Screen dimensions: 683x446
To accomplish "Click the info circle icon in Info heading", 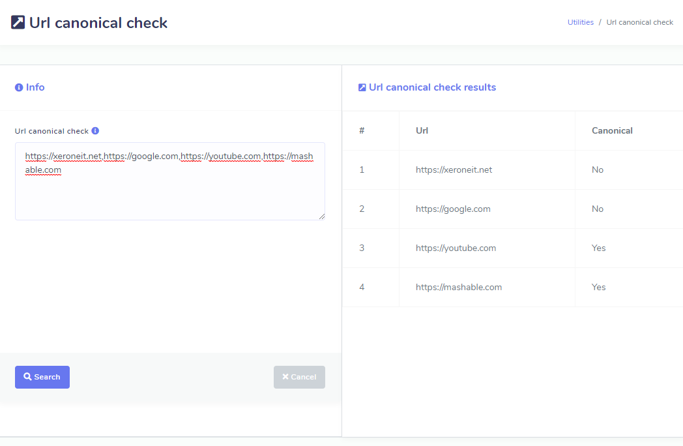I will [x=19, y=87].
